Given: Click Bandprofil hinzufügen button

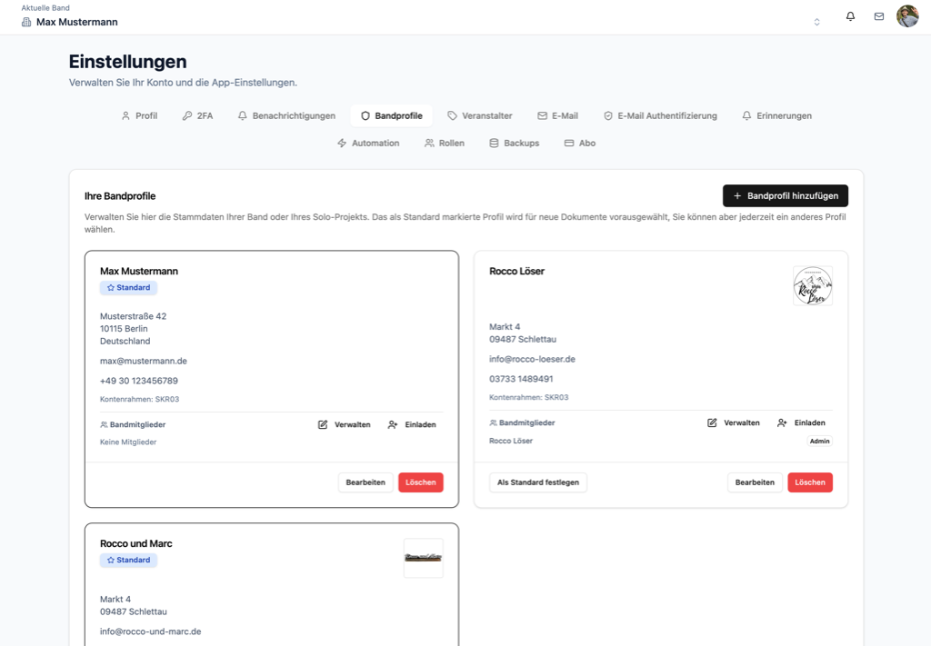Looking at the screenshot, I should click(785, 195).
